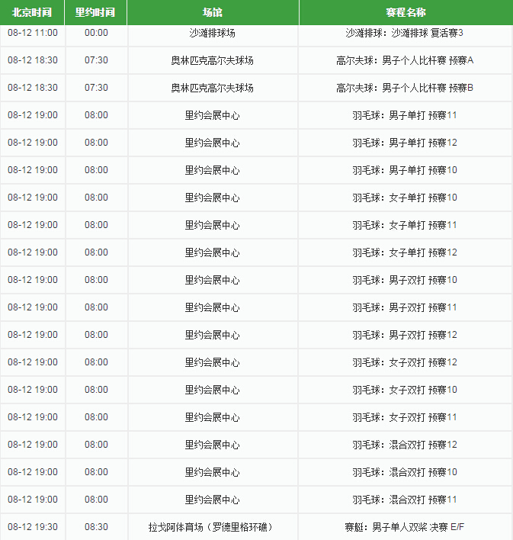Screen dimensions: 513x540
Task: Select the 场馆 column header
Action: [x=213, y=12]
